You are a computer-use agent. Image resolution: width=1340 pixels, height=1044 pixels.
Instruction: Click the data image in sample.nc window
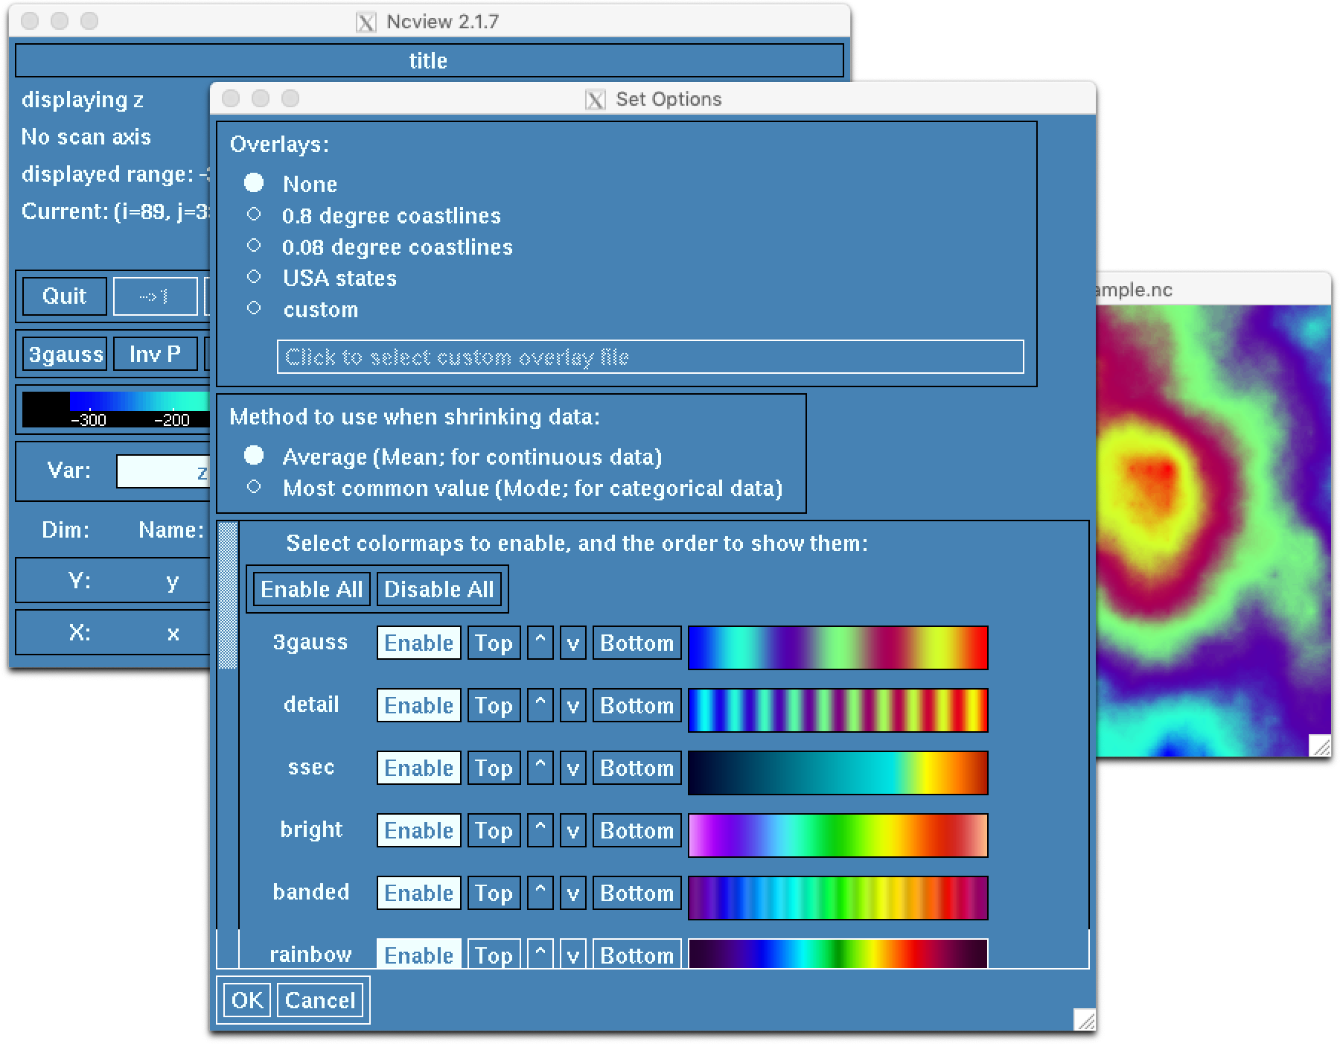click(1213, 530)
